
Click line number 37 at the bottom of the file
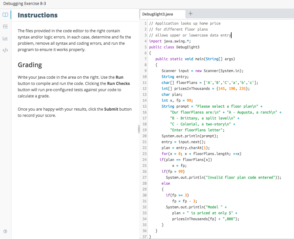point(144,236)
